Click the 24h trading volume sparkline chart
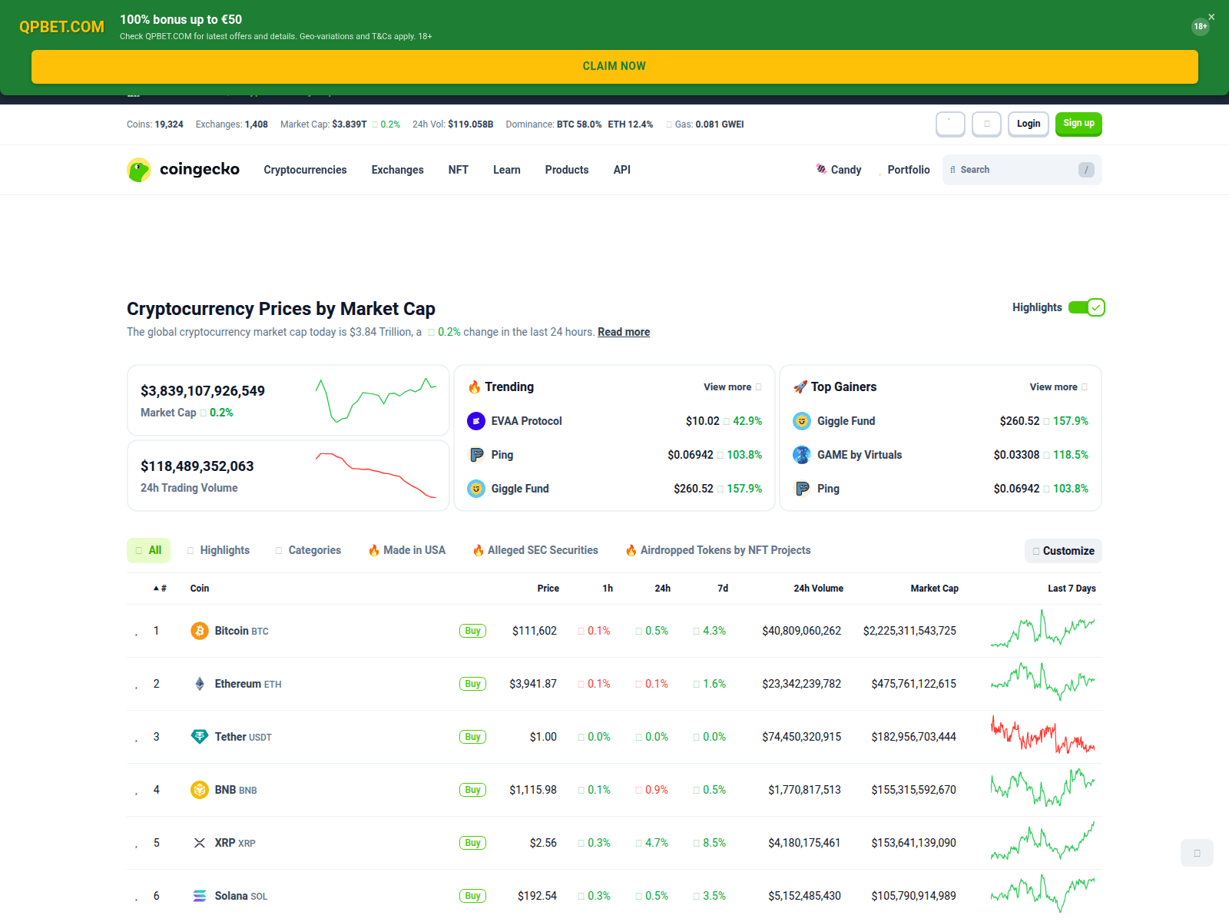 click(x=376, y=476)
